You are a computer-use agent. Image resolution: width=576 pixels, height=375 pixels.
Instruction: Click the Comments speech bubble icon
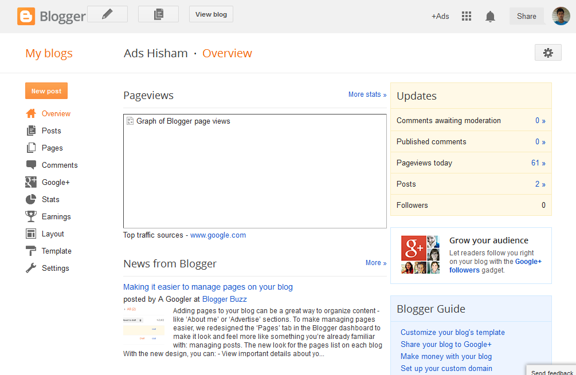(31, 165)
